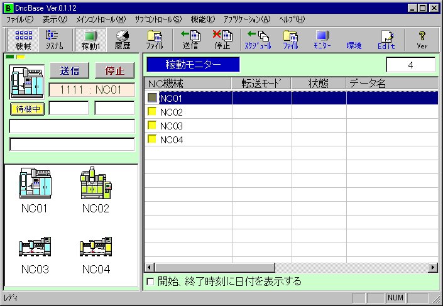Click the lower wide empty text field

72,145
